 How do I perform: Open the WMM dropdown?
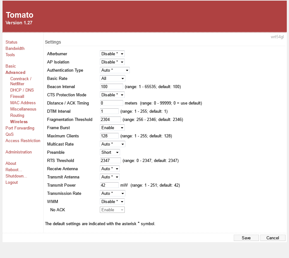(x=112, y=202)
